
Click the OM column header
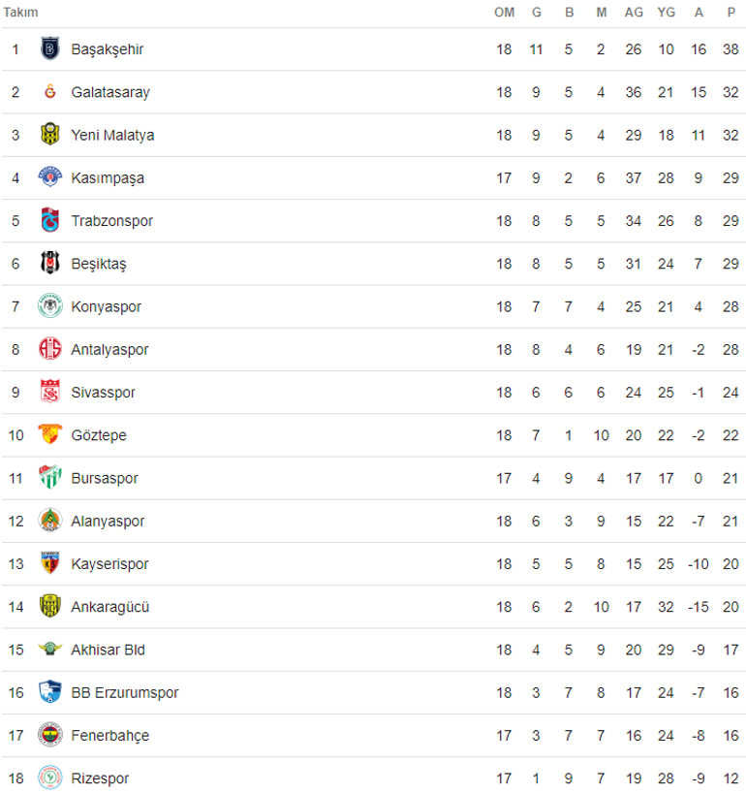[x=504, y=13]
